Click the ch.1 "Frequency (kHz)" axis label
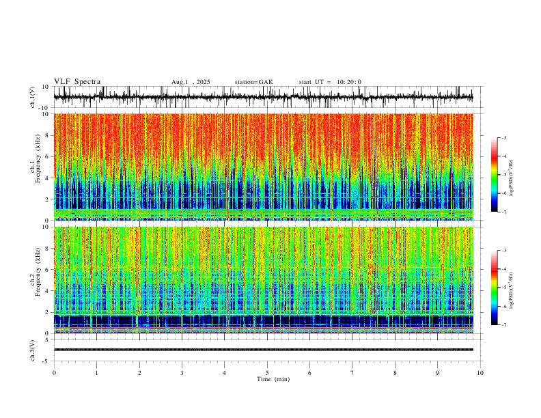Viewport: 541px width, 418px height. (38, 158)
